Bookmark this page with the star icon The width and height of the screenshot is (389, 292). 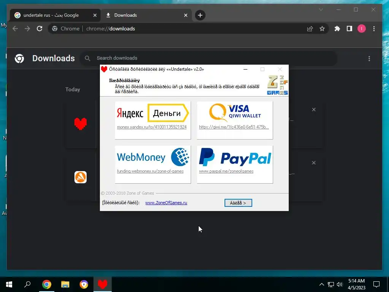[x=322, y=29]
